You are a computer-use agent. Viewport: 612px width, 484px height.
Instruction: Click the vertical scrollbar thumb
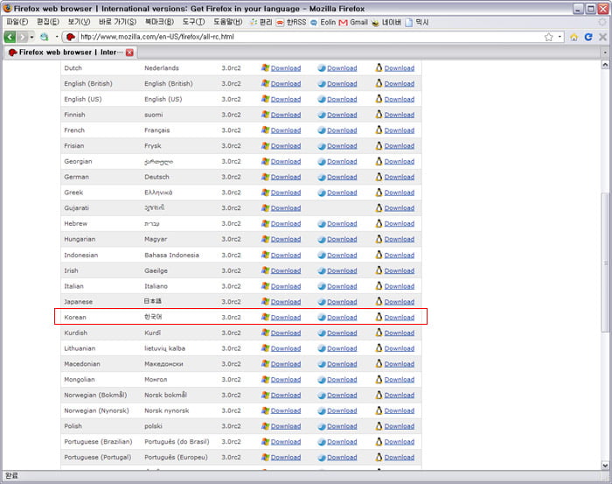pos(605,263)
